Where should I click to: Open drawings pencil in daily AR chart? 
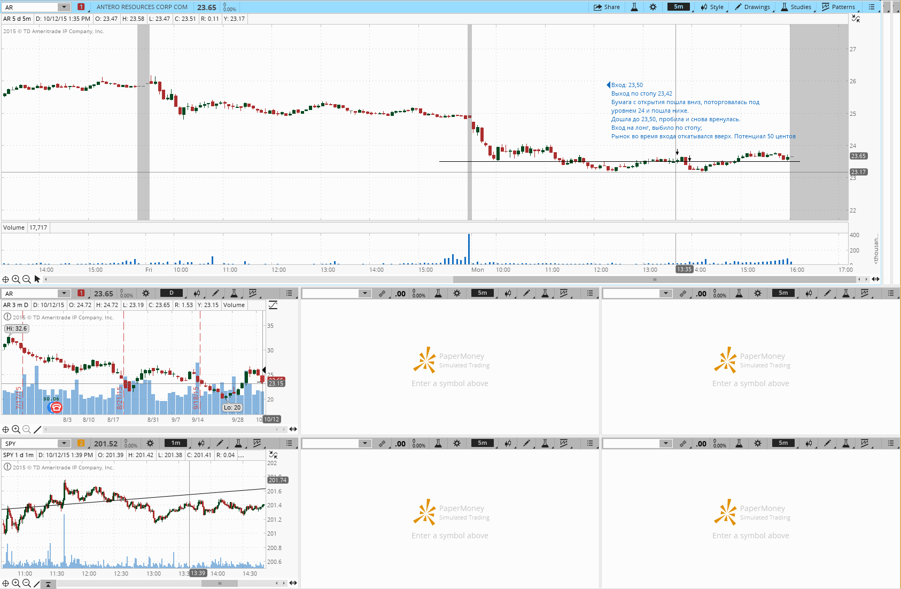pos(215,293)
